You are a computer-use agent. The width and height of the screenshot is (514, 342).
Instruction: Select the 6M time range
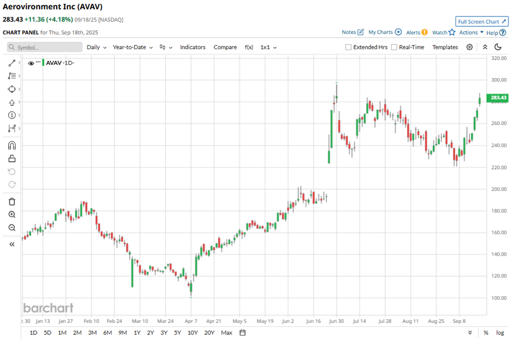pyautogui.click(x=107, y=333)
